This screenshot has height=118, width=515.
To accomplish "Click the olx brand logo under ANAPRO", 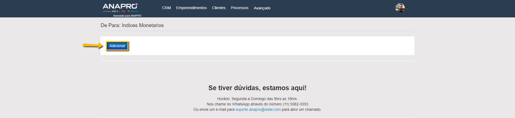I will pyautogui.click(x=129, y=11).
